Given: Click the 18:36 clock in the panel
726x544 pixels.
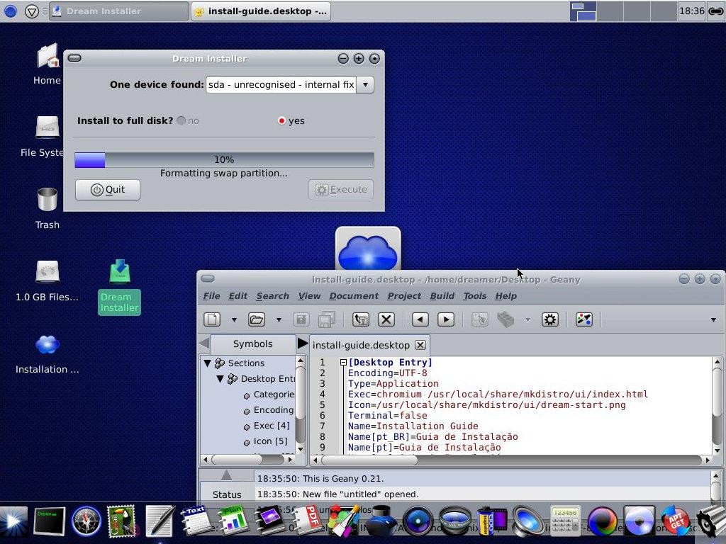Looking at the screenshot, I should (x=692, y=11).
